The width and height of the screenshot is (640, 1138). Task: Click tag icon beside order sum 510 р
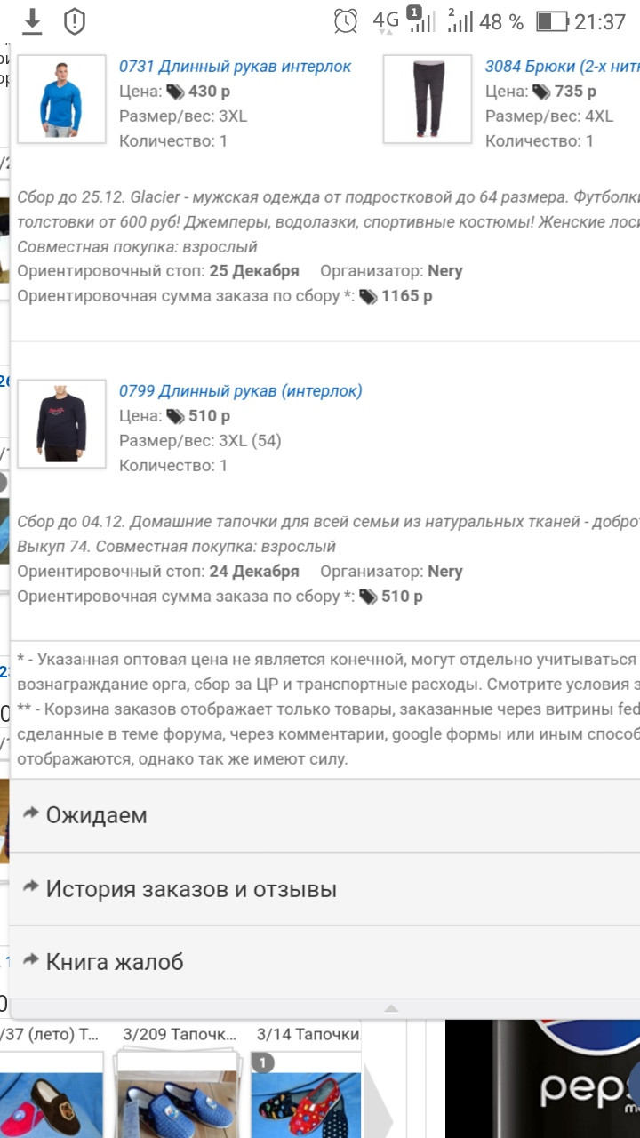tap(368, 597)
